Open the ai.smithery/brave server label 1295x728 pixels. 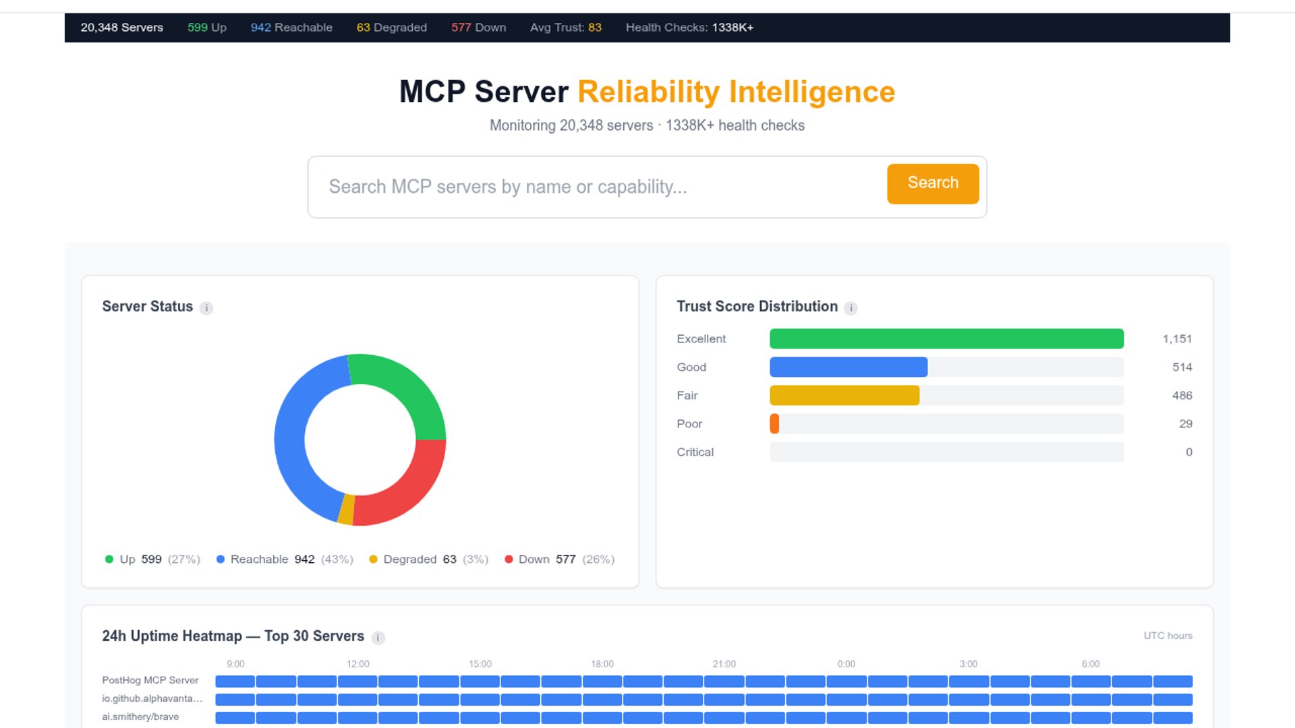140,717
